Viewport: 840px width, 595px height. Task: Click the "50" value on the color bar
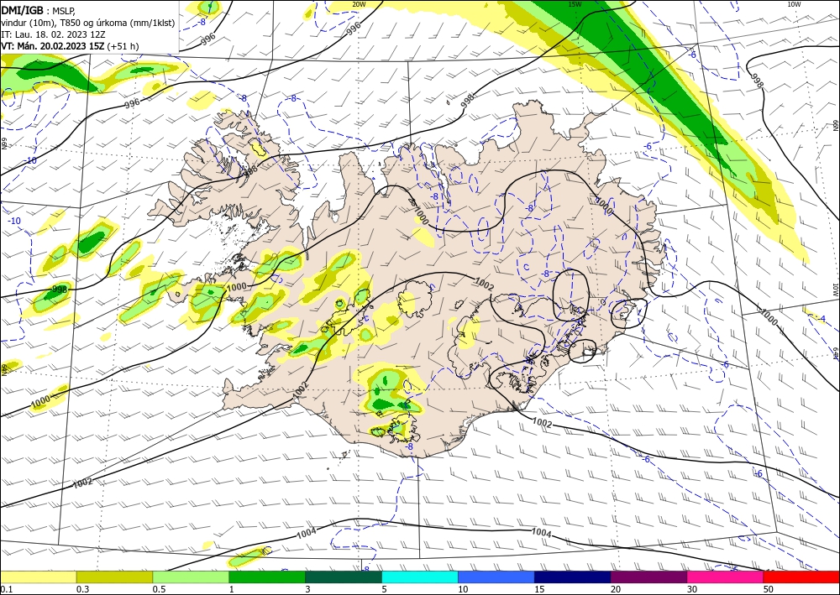point(769,589)
